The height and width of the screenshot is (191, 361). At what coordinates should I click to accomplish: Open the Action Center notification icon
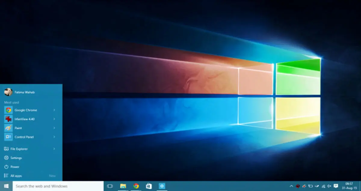pos(336,186)
